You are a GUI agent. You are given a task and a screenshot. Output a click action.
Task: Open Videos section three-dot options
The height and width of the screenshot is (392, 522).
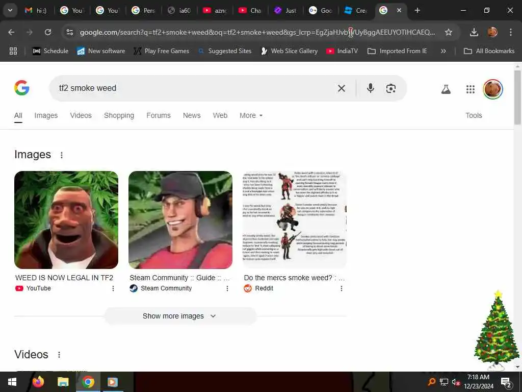[59, 355]
